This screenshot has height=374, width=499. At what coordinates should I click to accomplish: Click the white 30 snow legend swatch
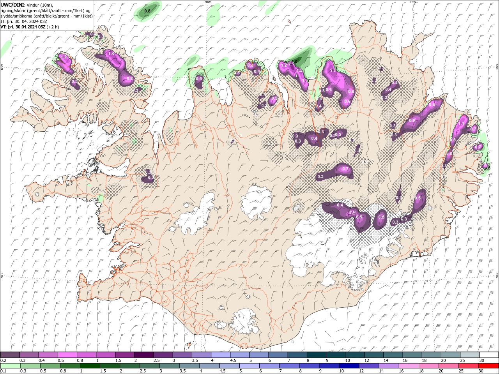coord(488,355)
